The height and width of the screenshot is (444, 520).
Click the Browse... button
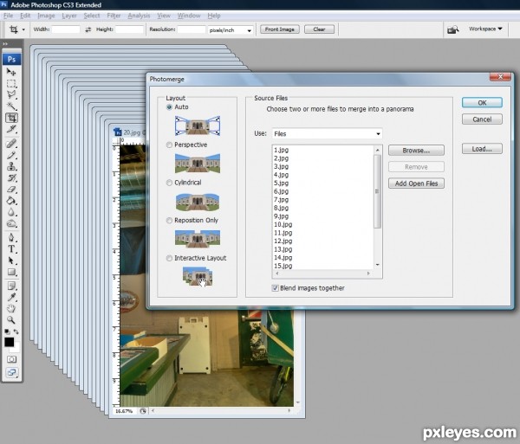coord(416,151)
